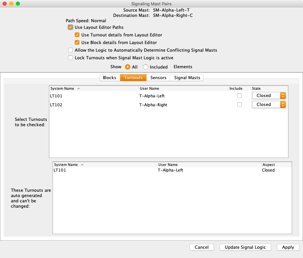Check Include box for T-Alpha-Left
The image size is (303, 258).
[x=239, y=96]
